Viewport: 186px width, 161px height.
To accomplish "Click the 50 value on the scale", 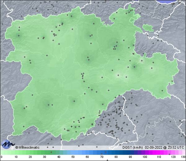I will click(x=73, y=157).
